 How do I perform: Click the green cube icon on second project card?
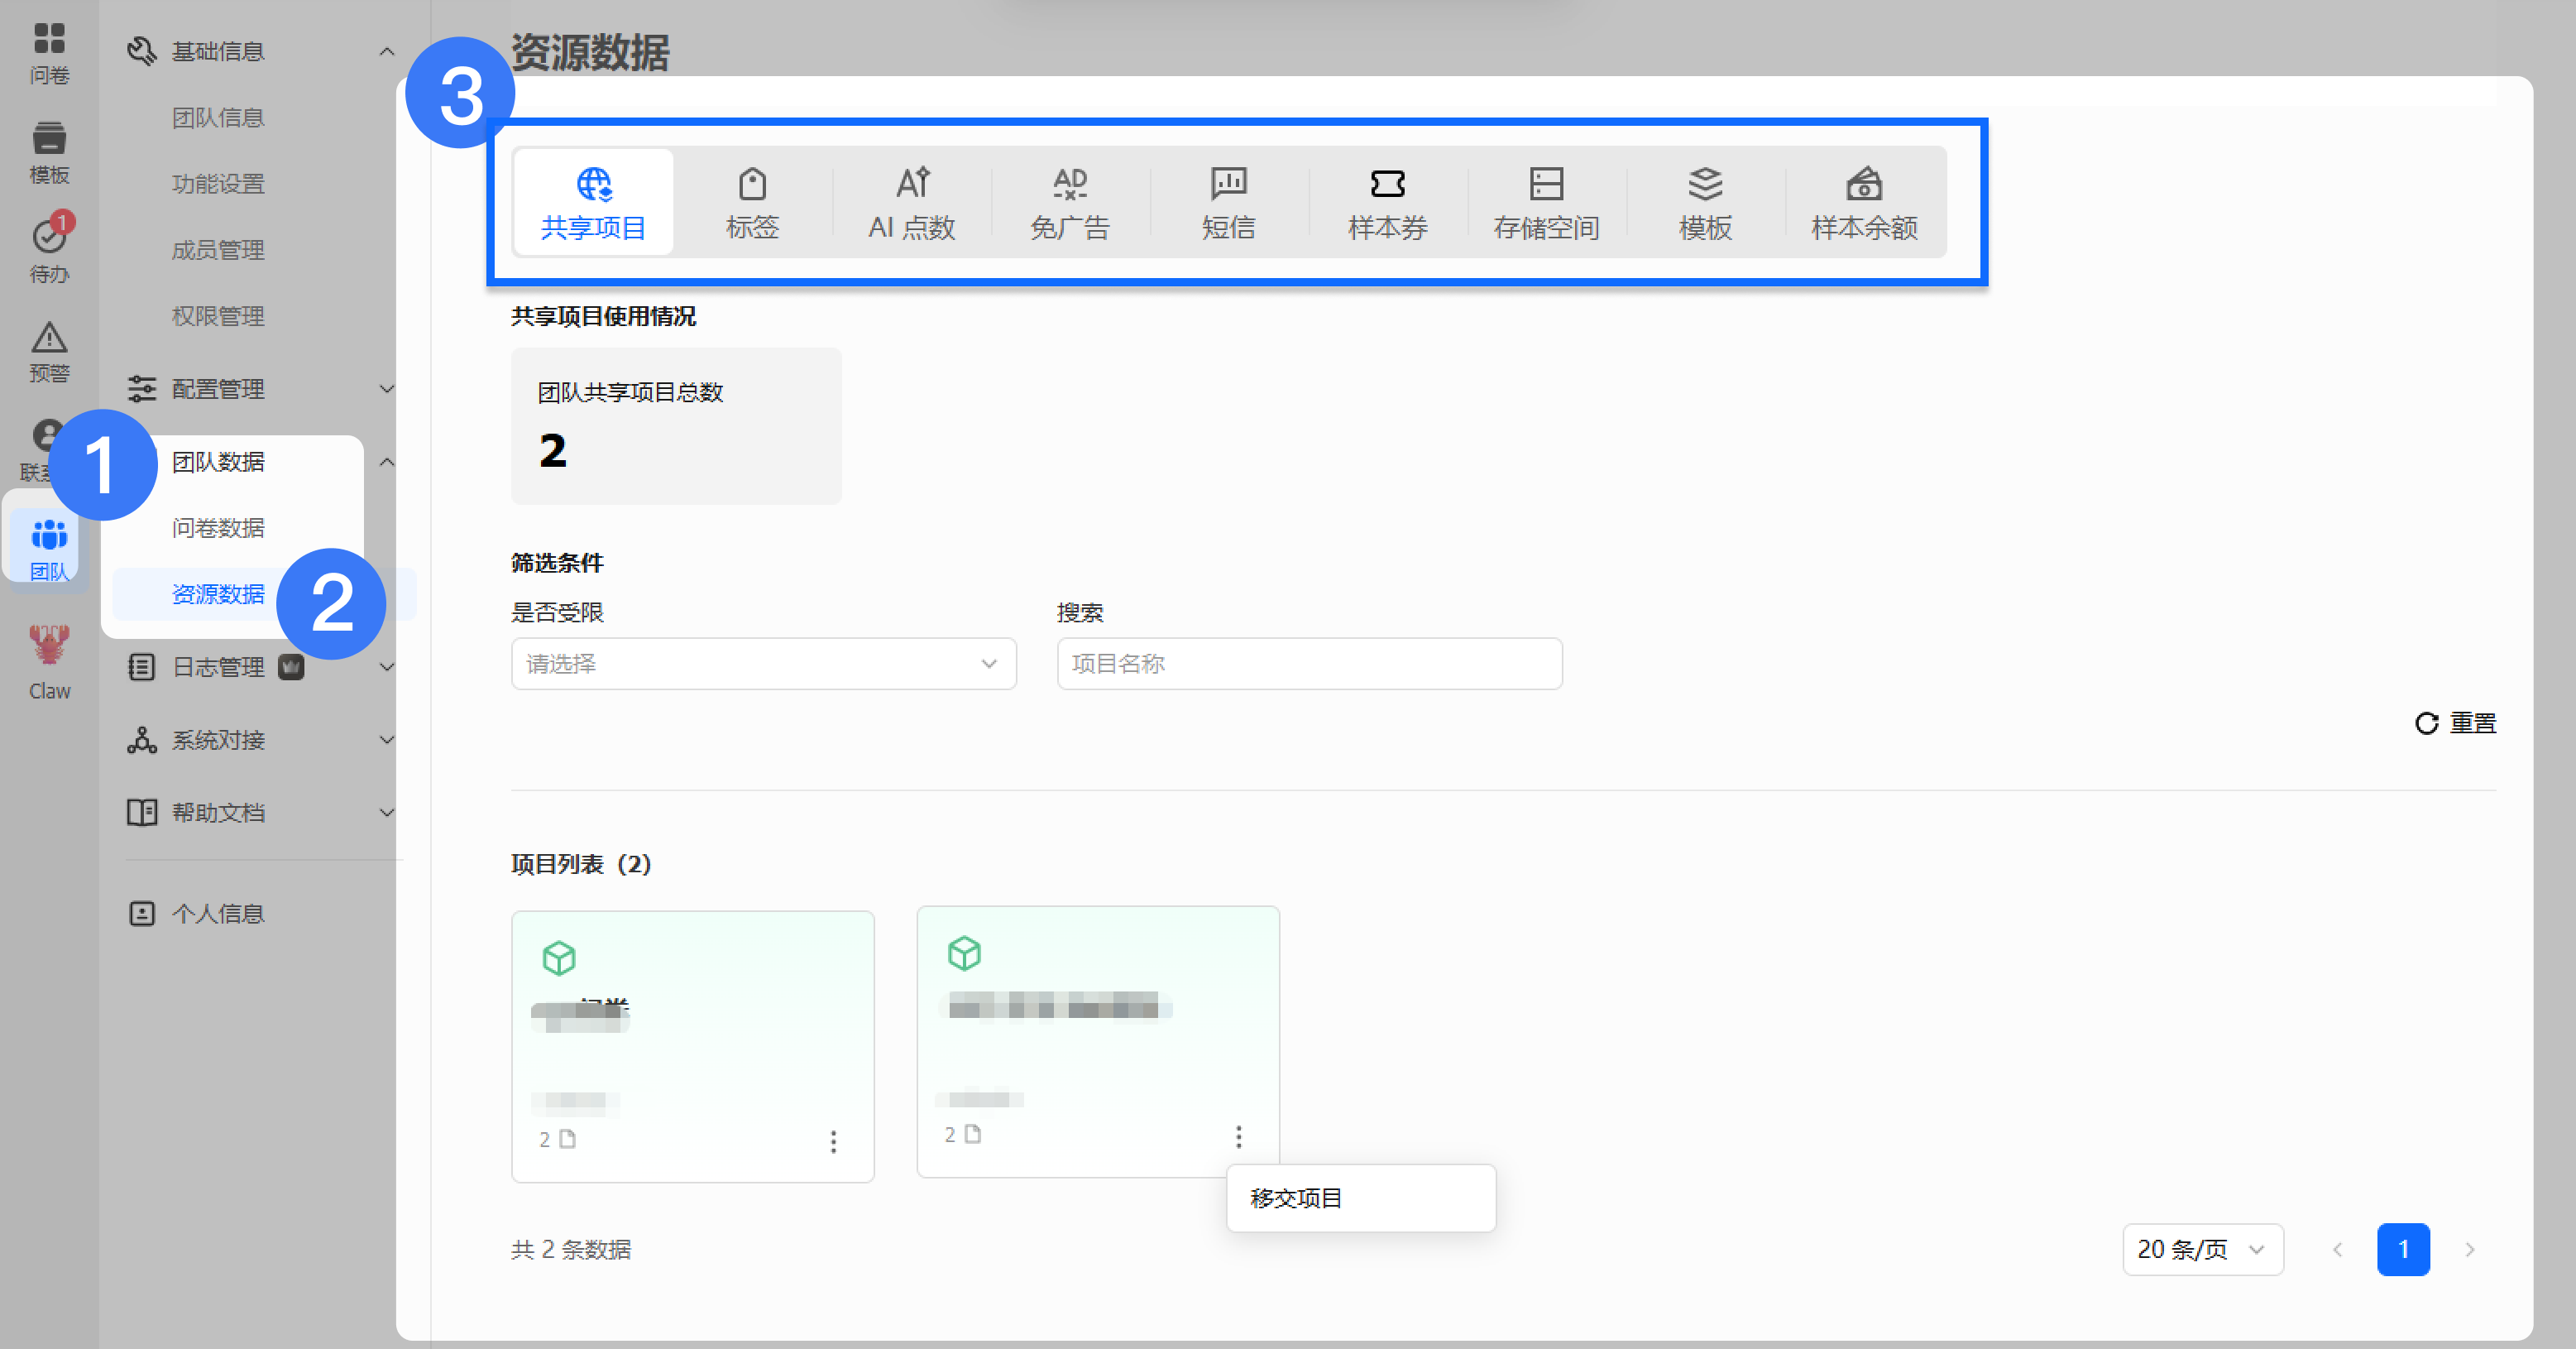coord(964,953)
